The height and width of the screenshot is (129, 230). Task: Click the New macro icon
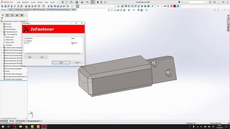[168, 6]
